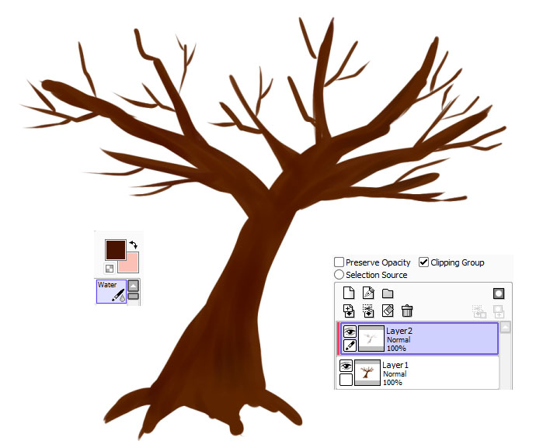Hide Layer1 using its eye icon
The image size is (557, 441).
(346, 366)
